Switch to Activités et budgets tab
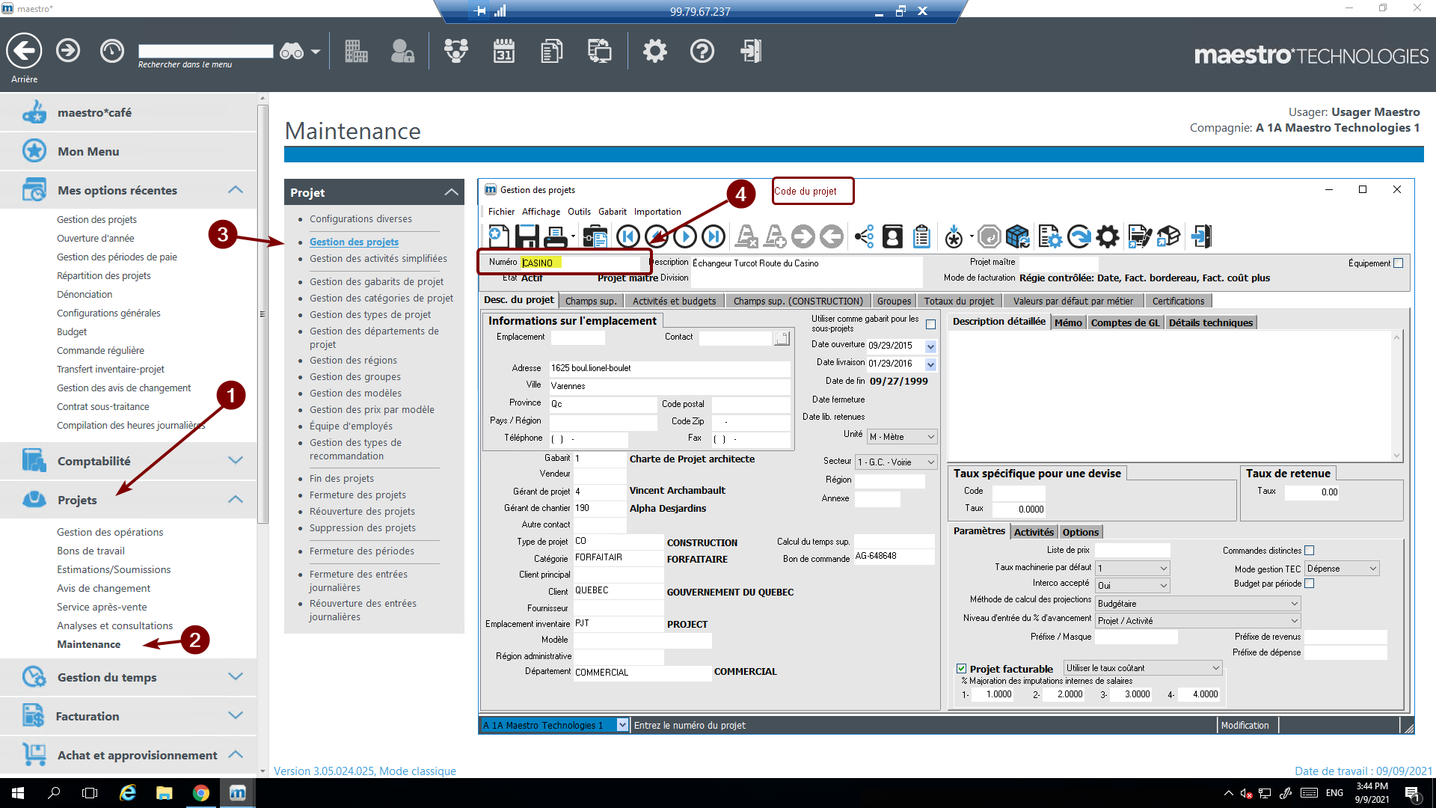Viewport: 1436px width, 808px height. (674, 301)
